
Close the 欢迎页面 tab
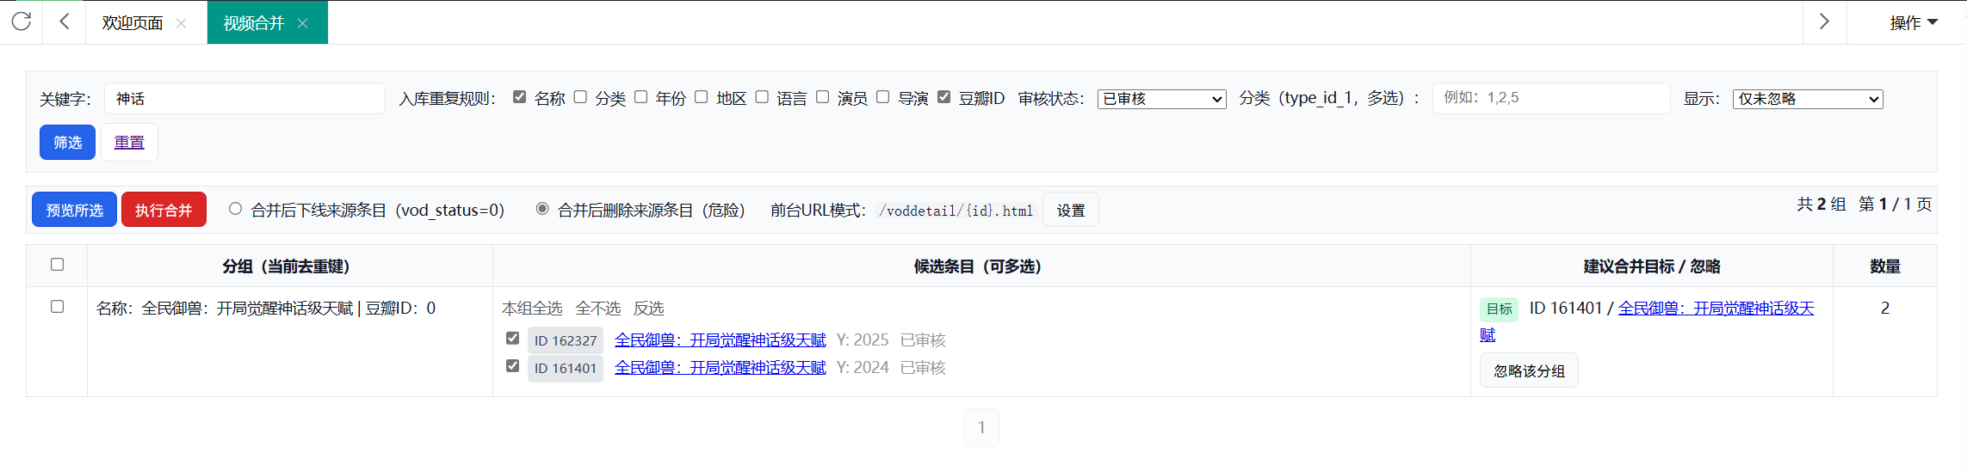[x=181, y=23]
